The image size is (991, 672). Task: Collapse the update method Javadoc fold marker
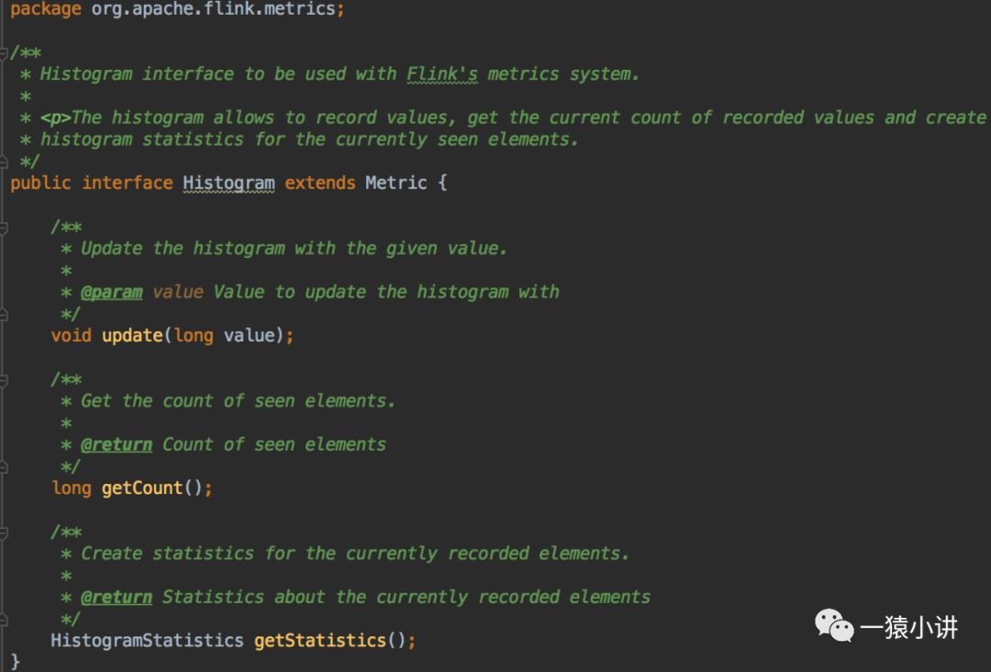click(5, 227)
